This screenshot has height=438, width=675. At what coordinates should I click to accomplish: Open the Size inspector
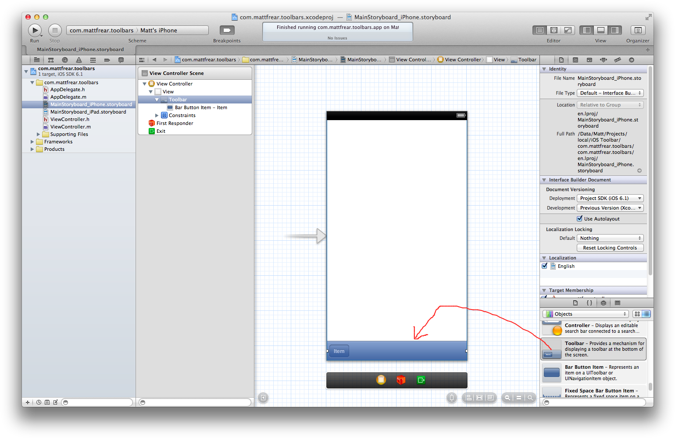618,60
